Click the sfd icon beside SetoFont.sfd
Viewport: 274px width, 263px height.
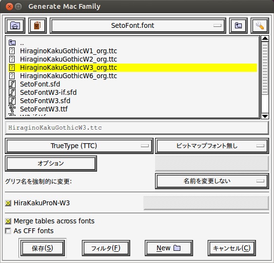[x=12, y=84]
